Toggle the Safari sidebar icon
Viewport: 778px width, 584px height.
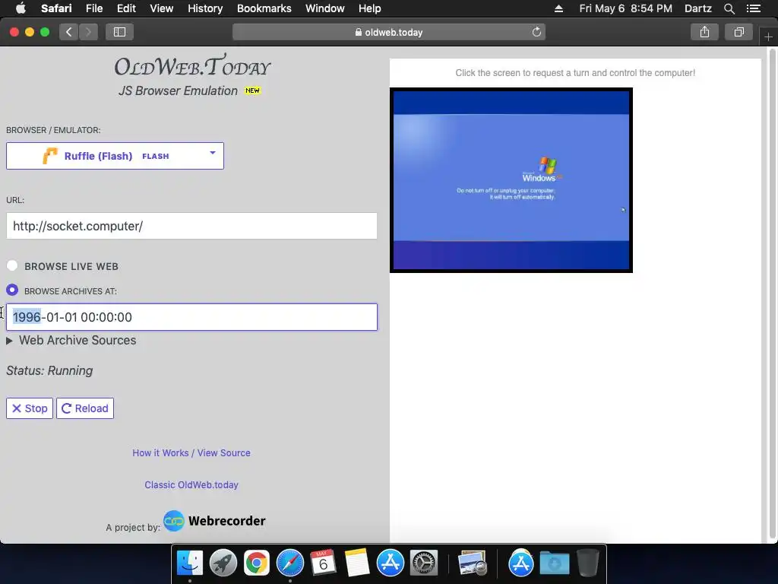click(x=119, y=32)
